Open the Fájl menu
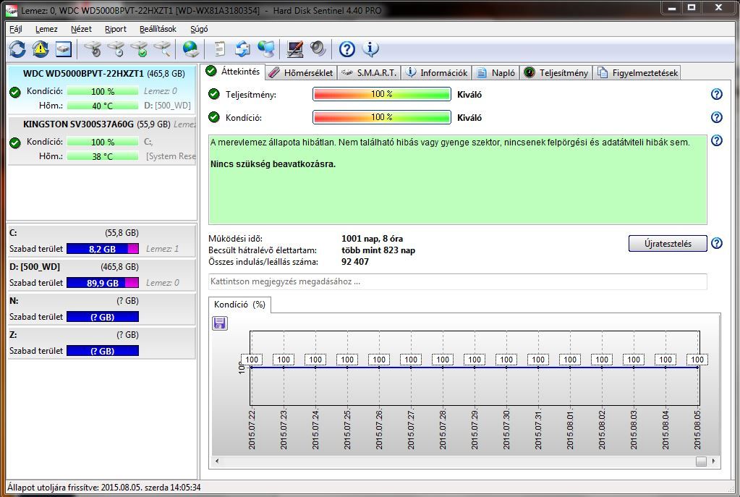 pyautogui.click(x=16, y=29)
